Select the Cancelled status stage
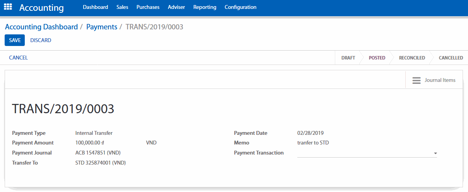Image resolution: width=468 pixels, height=192 pixels. pyautogui.click(x=451, y=58)
